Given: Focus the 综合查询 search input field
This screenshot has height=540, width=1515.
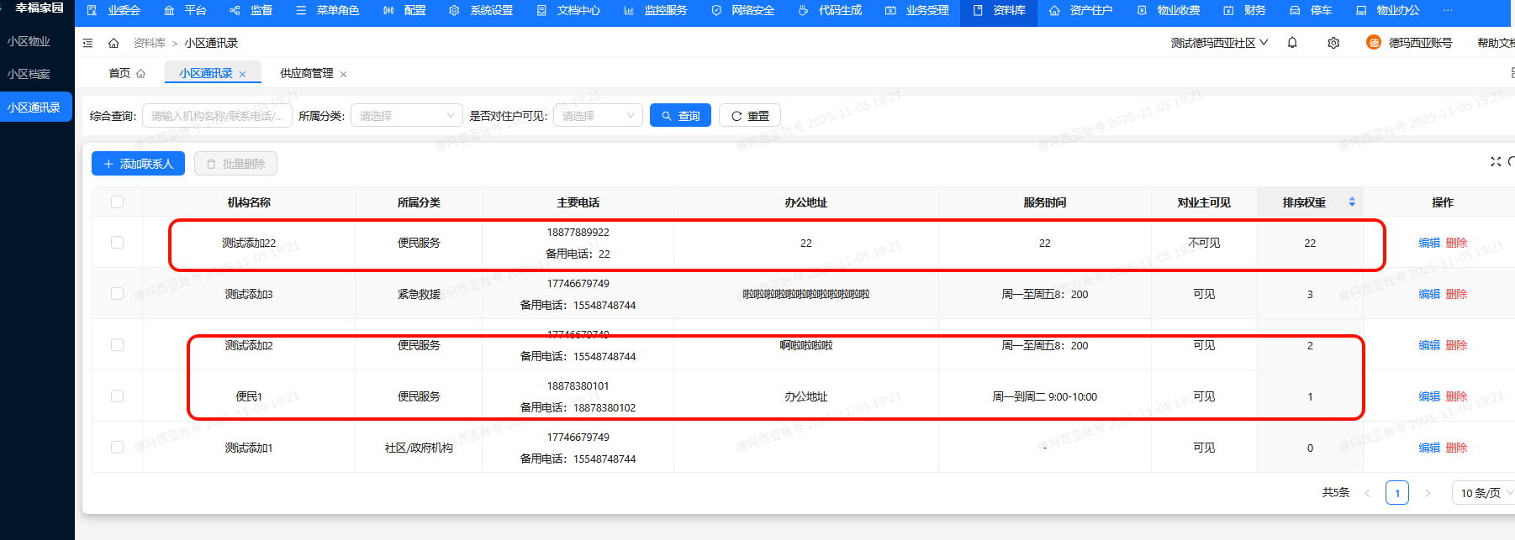Looking at the screenshot, I should [217, 116].
